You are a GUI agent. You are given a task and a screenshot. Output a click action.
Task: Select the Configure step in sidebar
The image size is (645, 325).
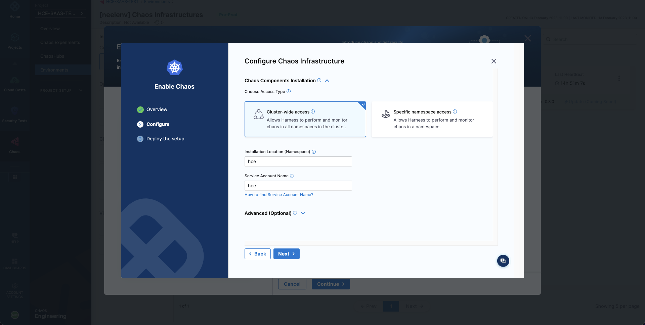coord(153,124)
